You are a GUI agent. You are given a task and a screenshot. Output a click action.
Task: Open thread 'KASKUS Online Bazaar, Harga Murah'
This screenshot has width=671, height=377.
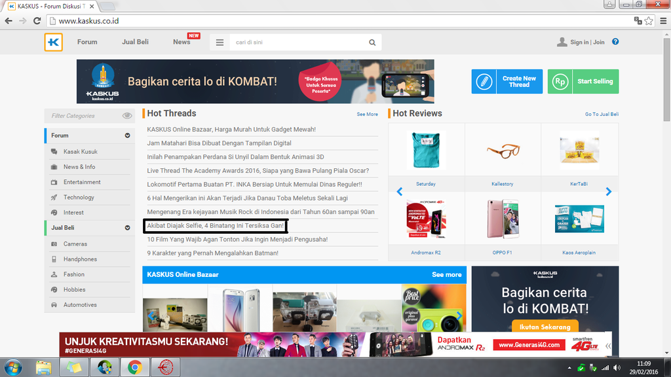click(x=231, y=130)
